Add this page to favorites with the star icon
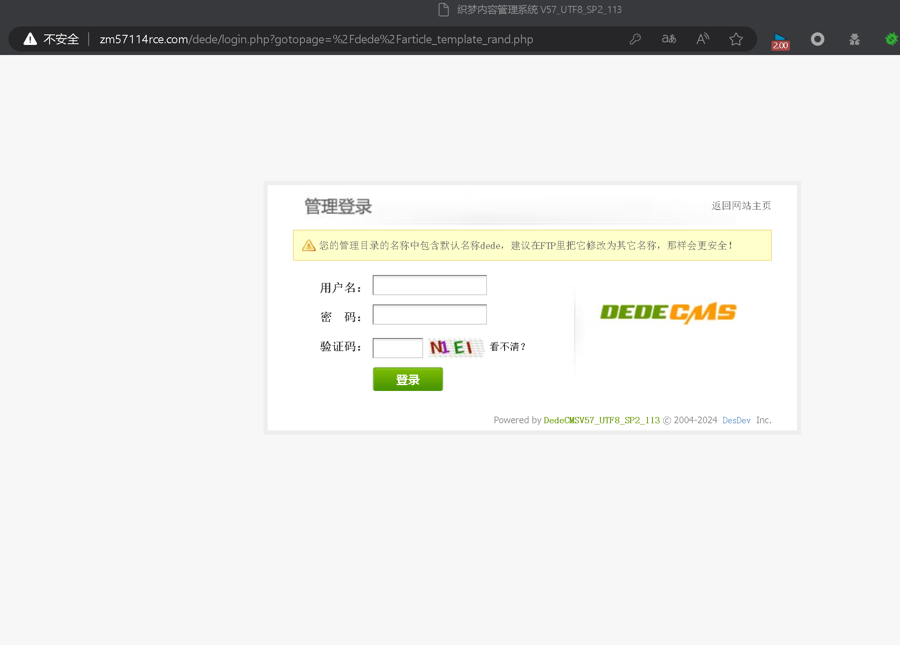 click(x=736, y=39)
